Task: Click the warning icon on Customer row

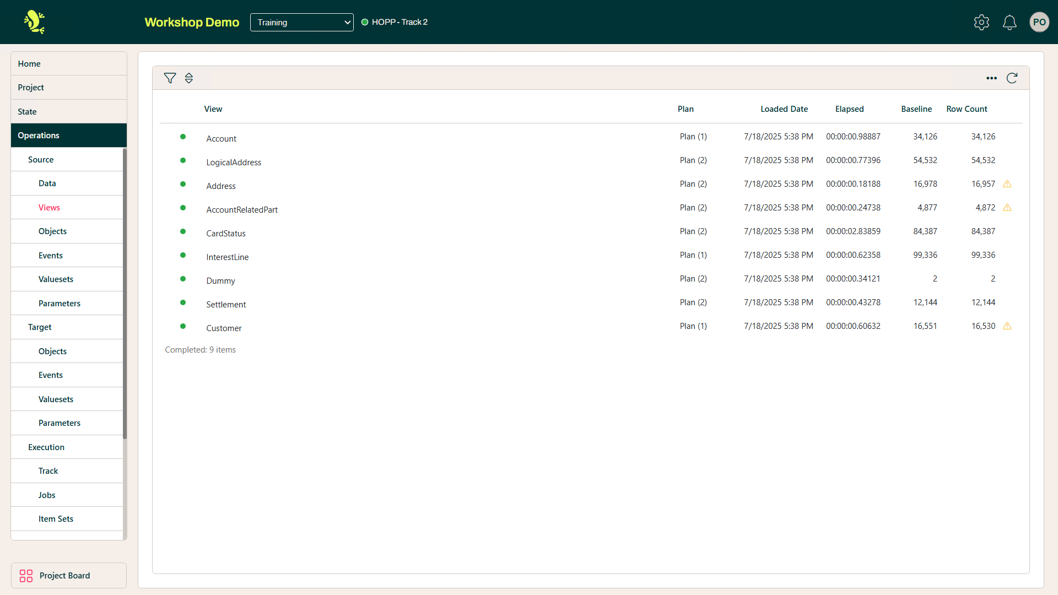Action: 1007,326
